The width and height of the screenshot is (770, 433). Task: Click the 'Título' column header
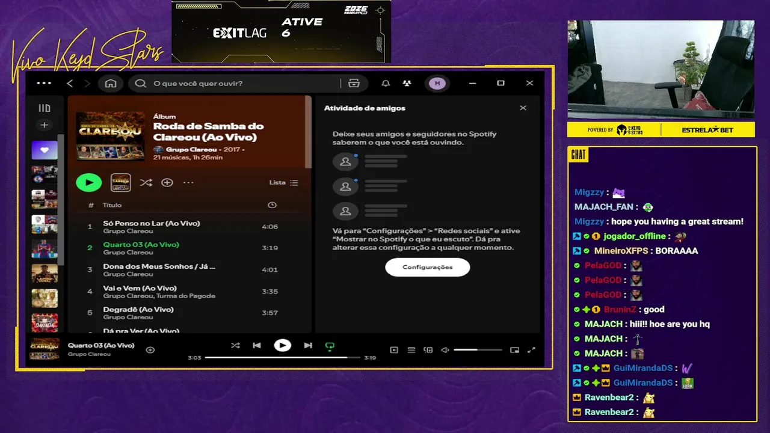112,205
